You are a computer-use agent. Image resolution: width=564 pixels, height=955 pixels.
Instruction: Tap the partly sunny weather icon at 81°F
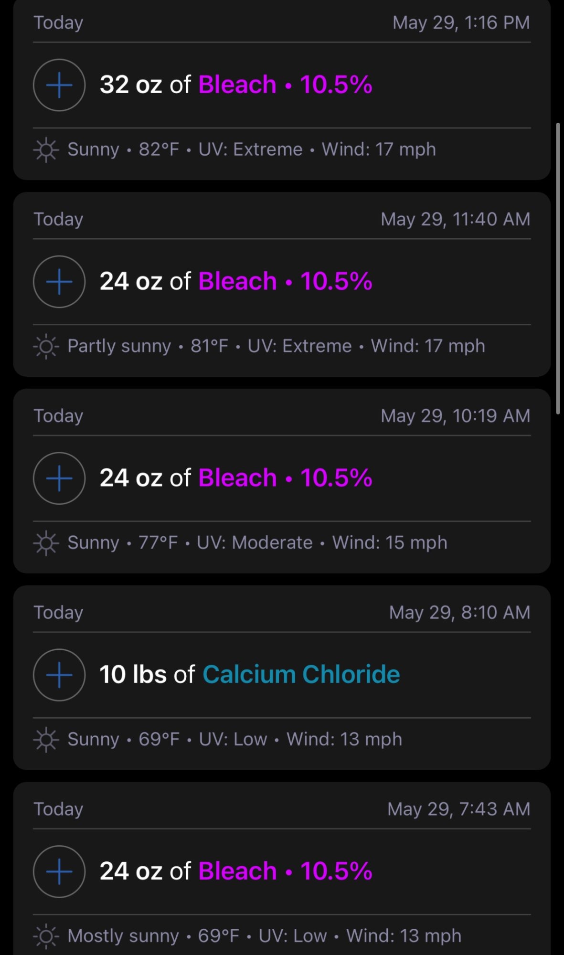point(46,346)
